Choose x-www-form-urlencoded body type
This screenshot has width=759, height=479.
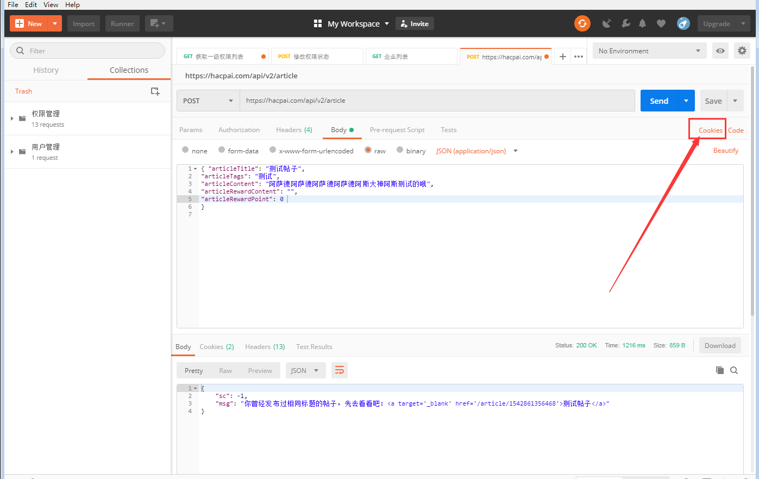[273, 150]
